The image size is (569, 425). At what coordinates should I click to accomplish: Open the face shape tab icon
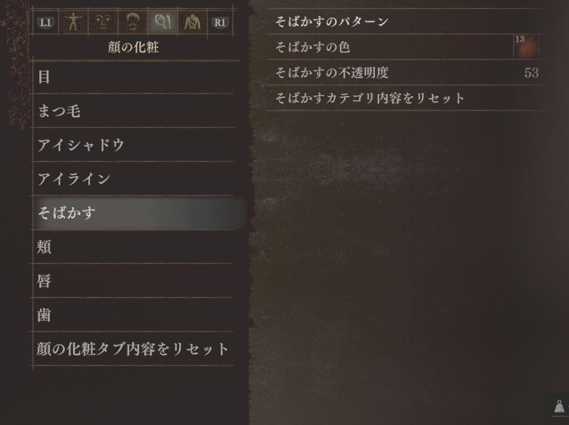(x=103, y=22)
